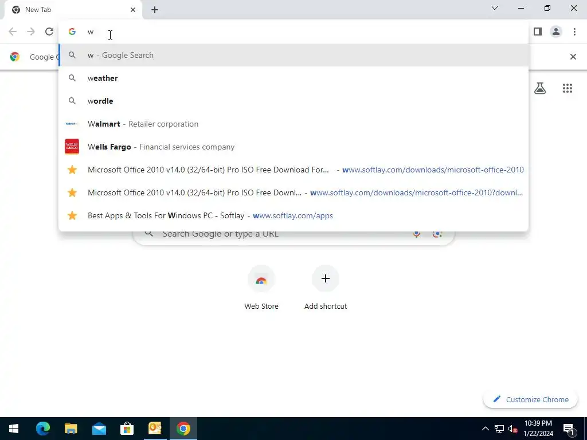The width and height of the screenshot is (587, 440).
Task: Click the Customize Chrome button
Action: click(530, 399)
